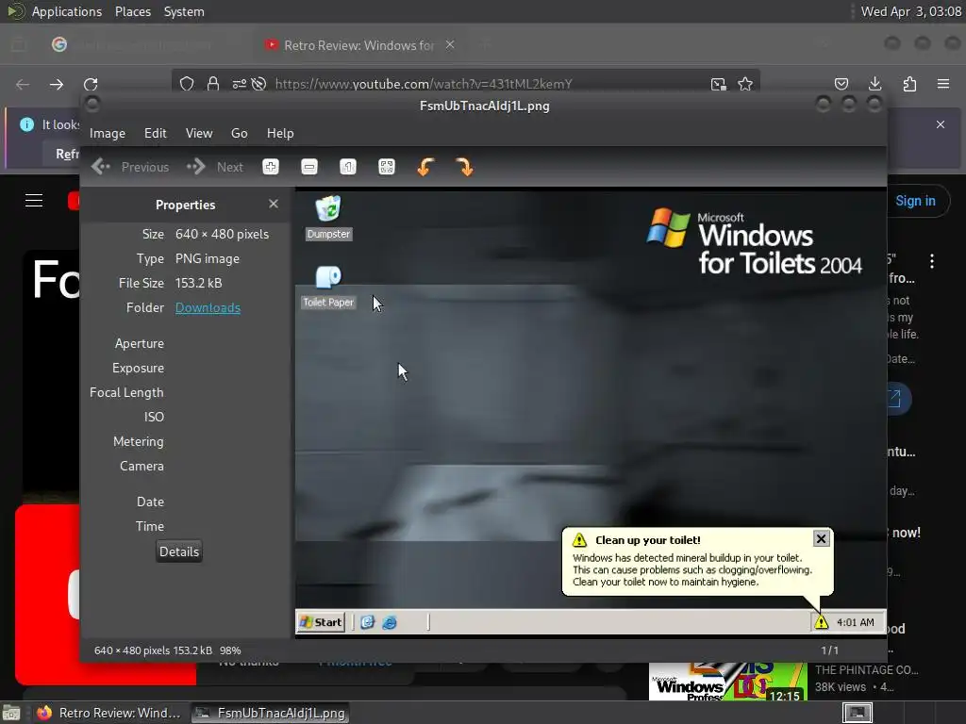Viewport: 966px width, 724px height.
Task: Click the 4:01 AM clock in image
Action: tap(855, 622)
